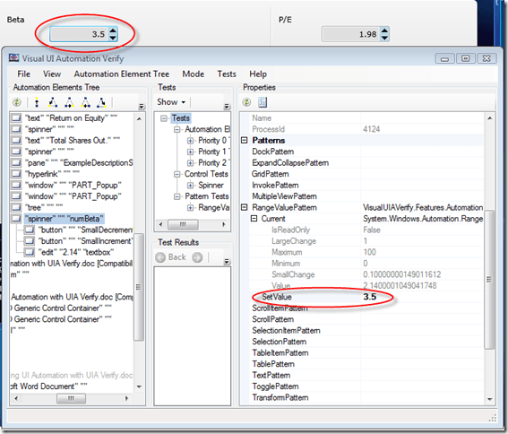The height and width of the screenshot is (434, 508).
Task: Open the File menu
Action: click(x=23, y=74)
